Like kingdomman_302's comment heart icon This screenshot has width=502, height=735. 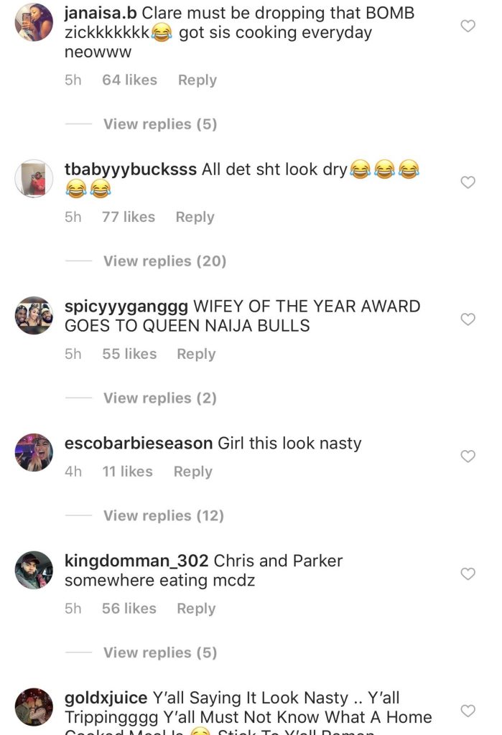pos(468,574)
